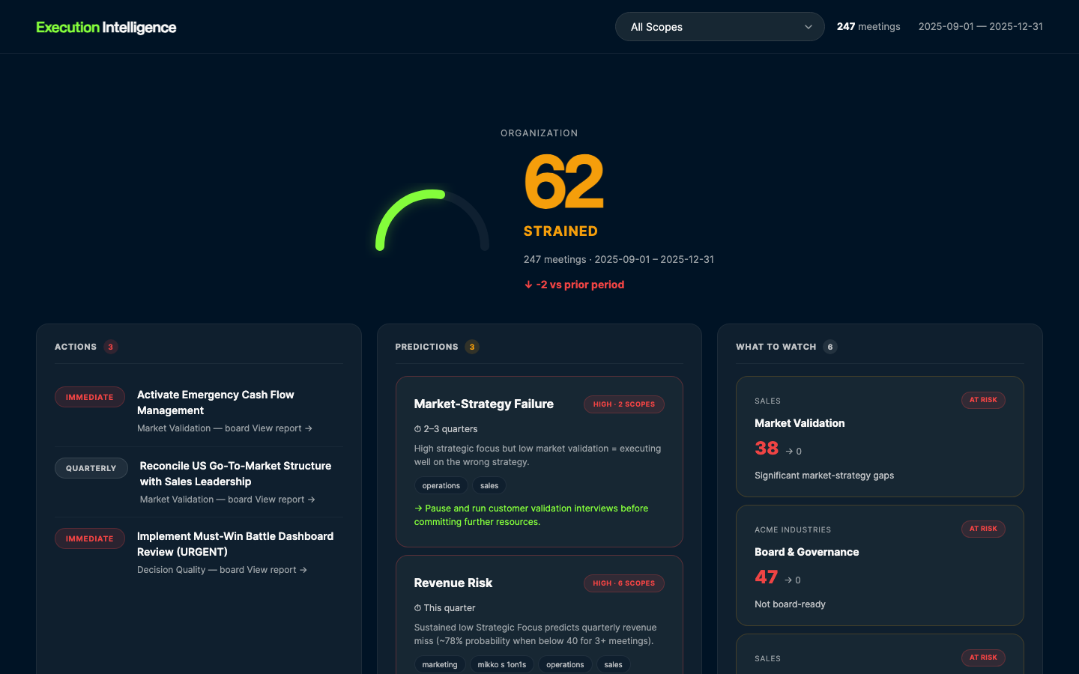The width and height of the screenshot is (1079, 674).
Task: Click the AT RISK badge on Board & Governance card
Action: point(983,529)
